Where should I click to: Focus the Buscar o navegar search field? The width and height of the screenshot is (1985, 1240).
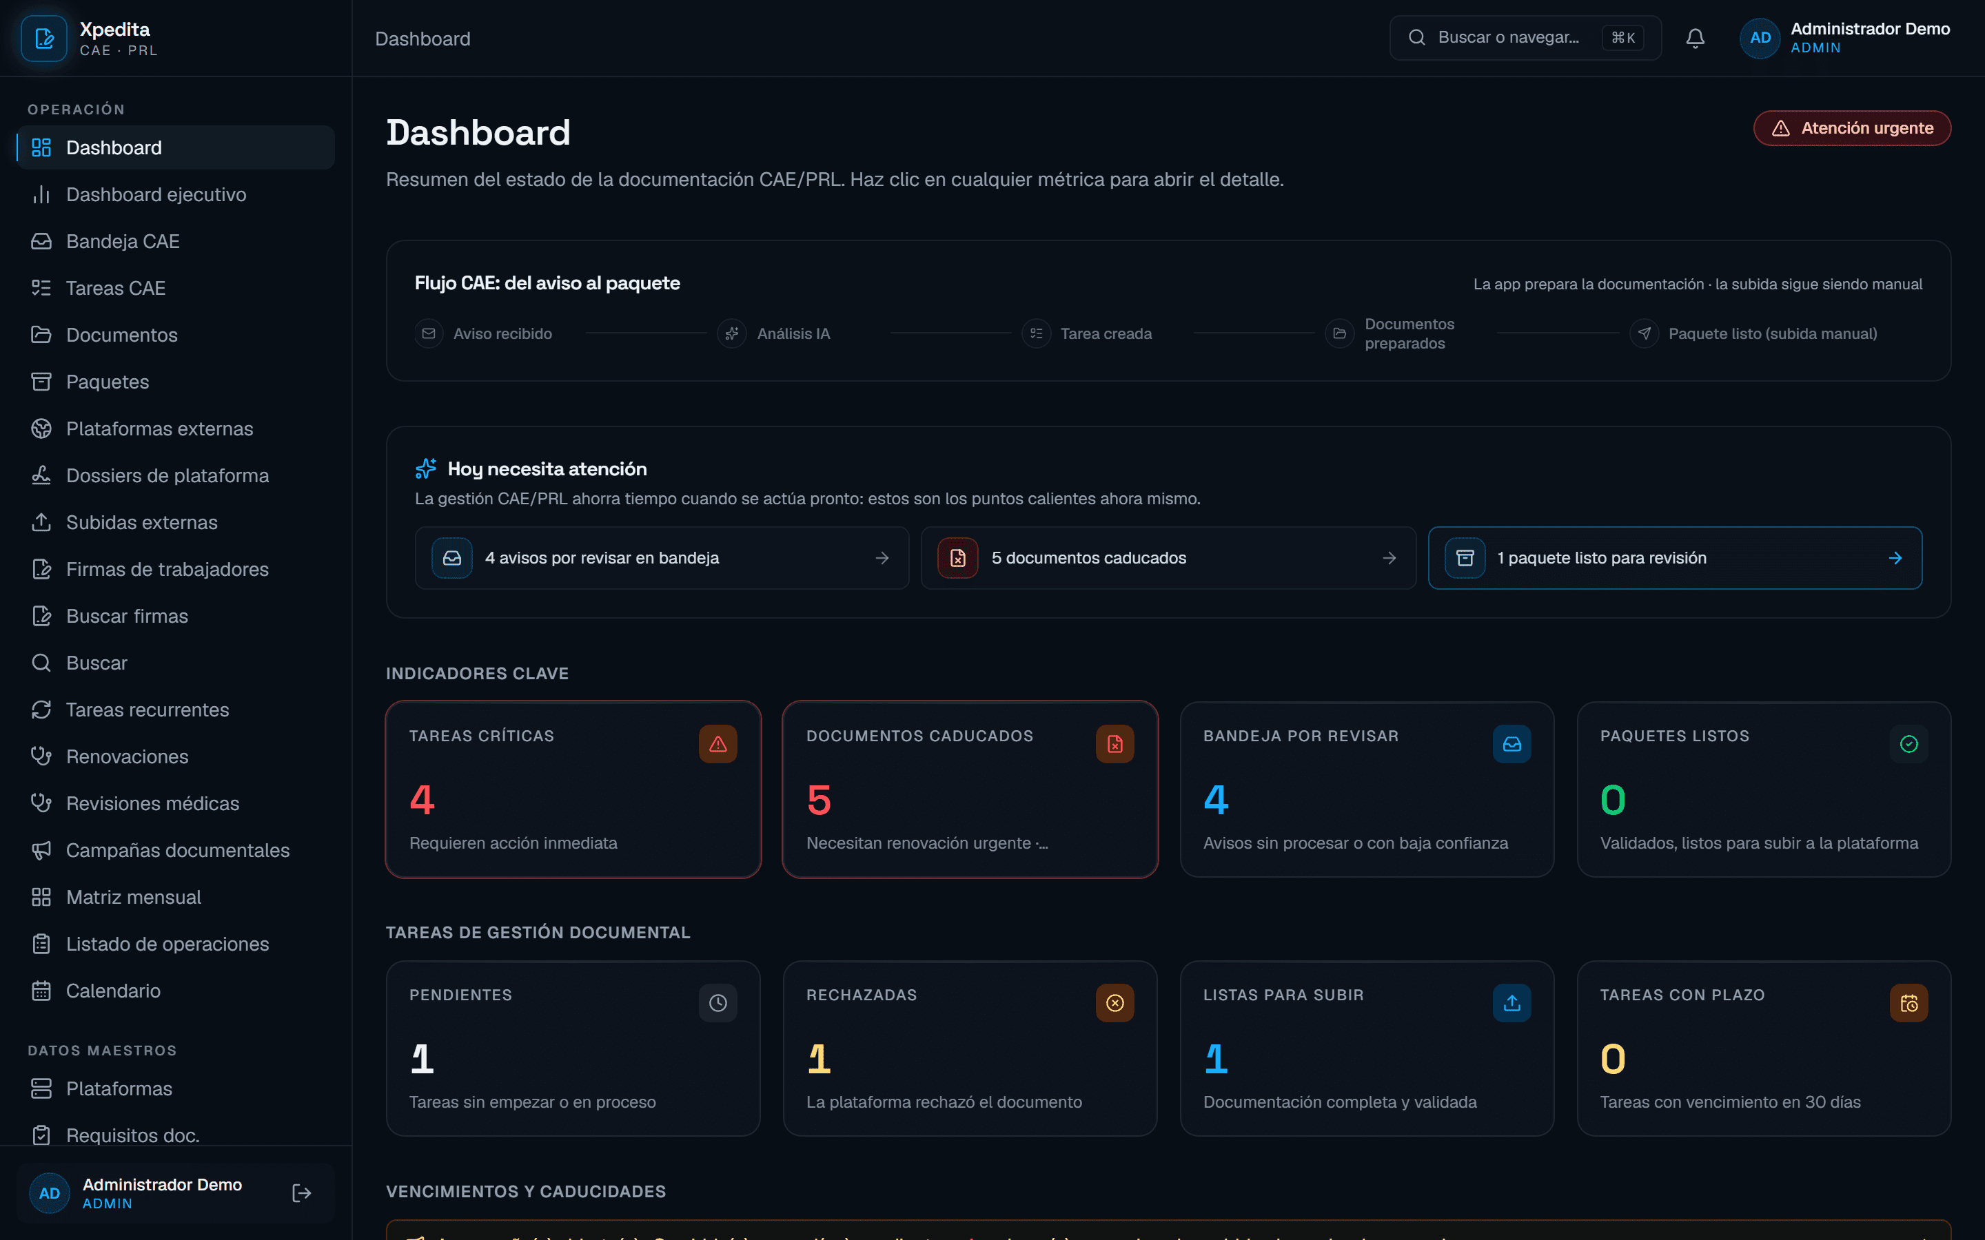click(1526, 38)
